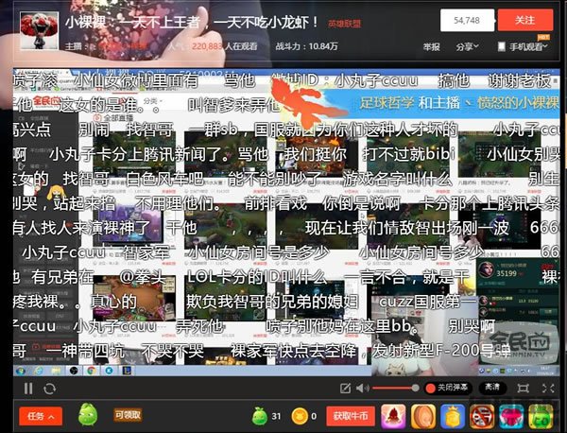
Task: Mute the player volume speaker icon
Action: (x=362, y=389)
